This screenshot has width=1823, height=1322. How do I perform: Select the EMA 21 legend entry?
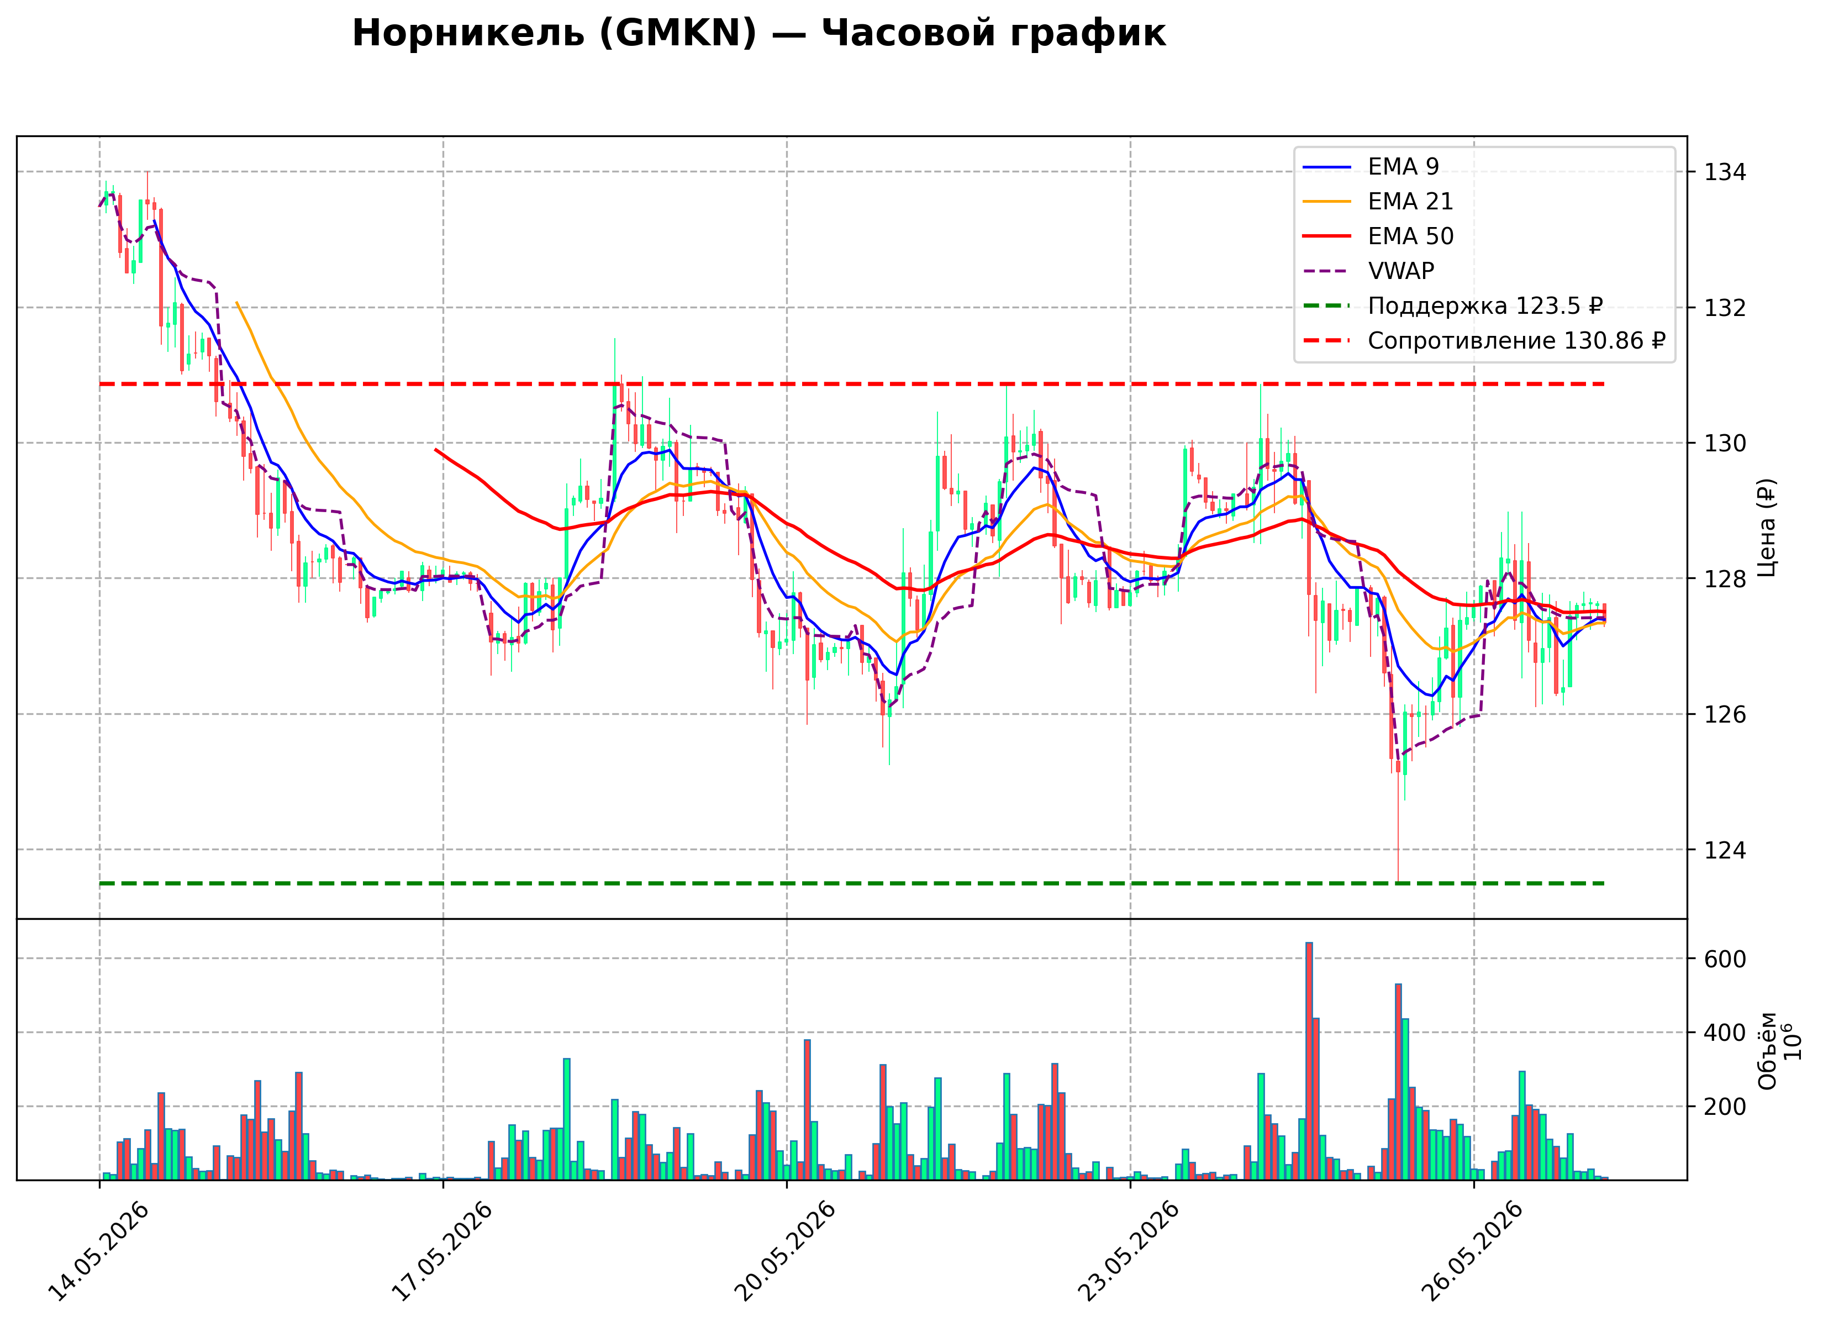click(1378, 201)
